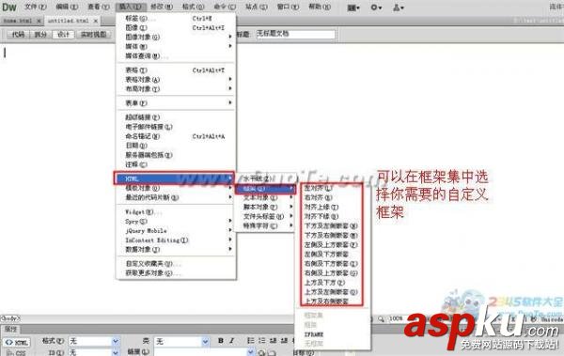The image size is (564, 356).
Task: Open the 查看 menu in menu bar
Action: pyautogui.click(x=98, y=7)
